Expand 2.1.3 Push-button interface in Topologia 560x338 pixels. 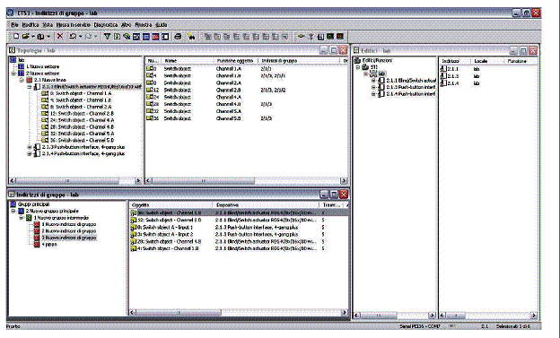click(x=30, y=147)
